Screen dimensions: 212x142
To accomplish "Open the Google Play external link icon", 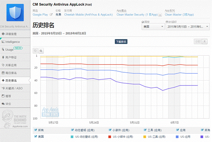I will pyautogui.click(x=51, y=14).
